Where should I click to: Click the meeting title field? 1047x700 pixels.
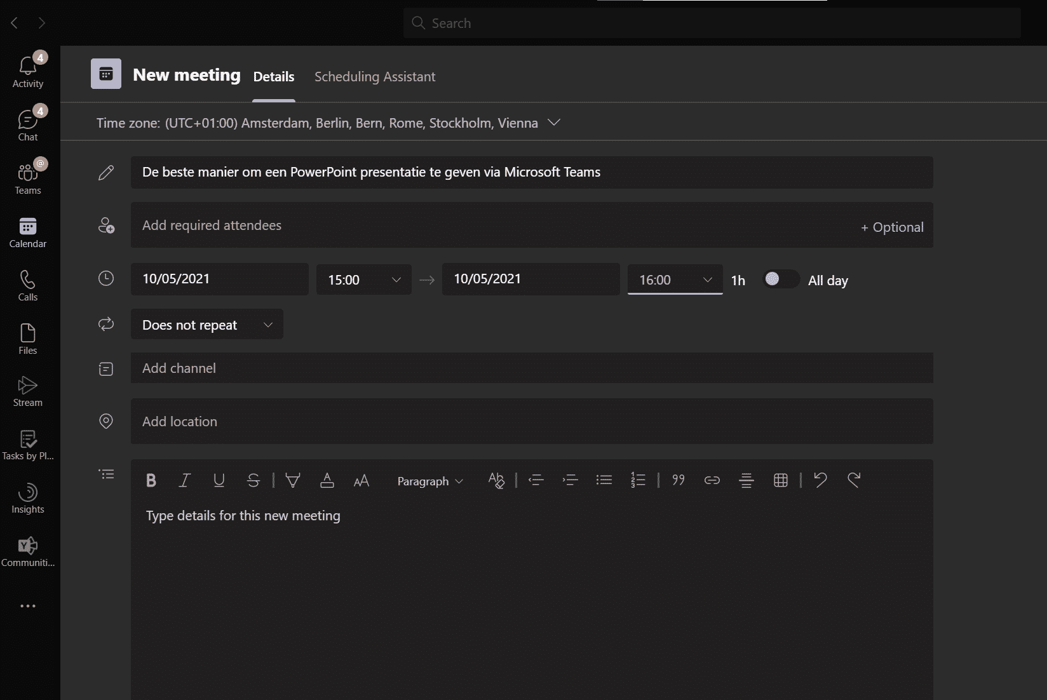point(532,172)
